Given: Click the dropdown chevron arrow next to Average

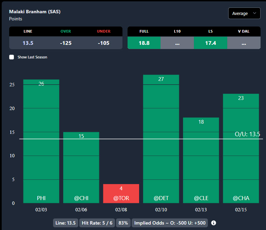Looking at the screenshot, I should pos(254,14).
